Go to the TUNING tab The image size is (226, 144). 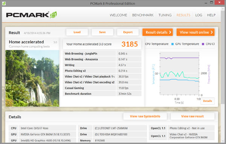pos(165,15)
